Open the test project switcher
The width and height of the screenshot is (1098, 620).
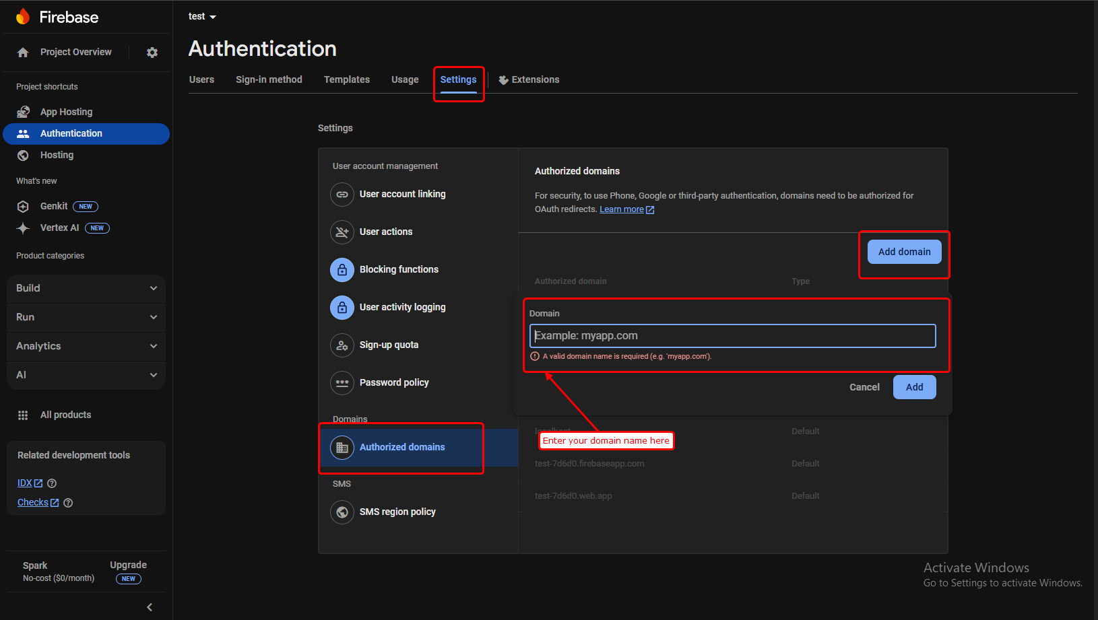click(201, 16)
